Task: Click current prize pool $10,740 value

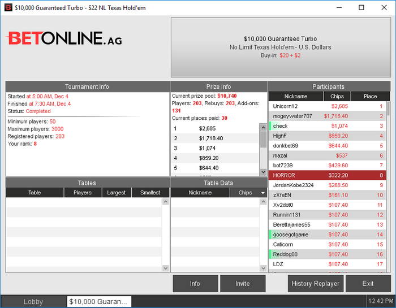Action: point(227,96)
